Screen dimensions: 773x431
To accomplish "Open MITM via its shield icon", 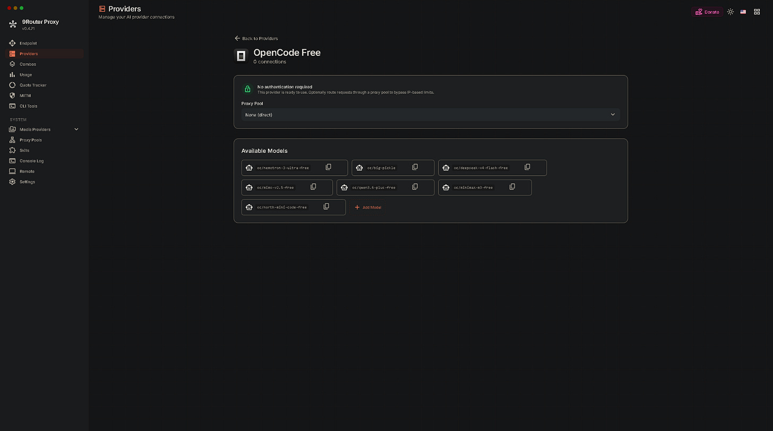I will point(13,96).
